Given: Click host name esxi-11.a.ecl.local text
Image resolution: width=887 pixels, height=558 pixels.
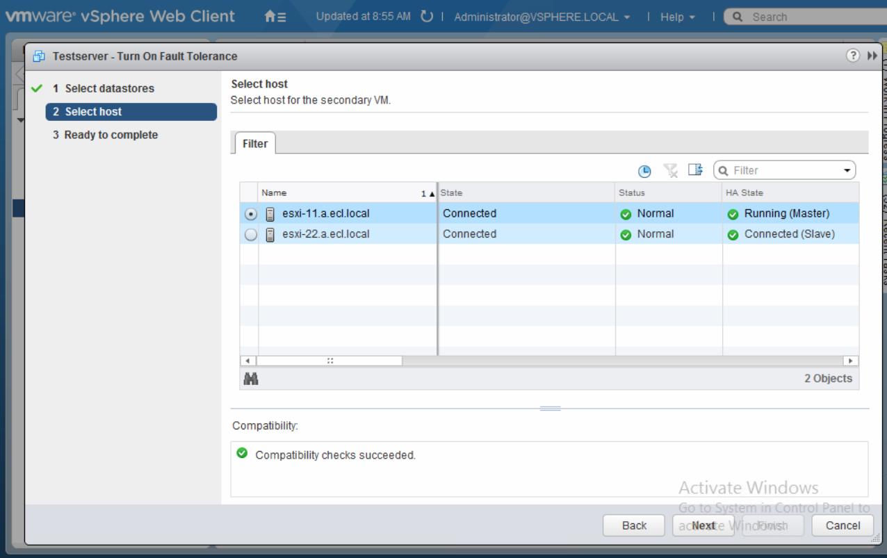Looking at the screenshot, I should [x=326, y=214].
